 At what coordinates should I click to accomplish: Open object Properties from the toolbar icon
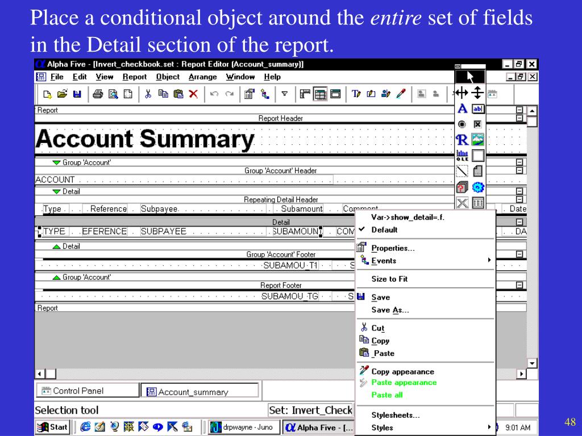pos(250,94)
